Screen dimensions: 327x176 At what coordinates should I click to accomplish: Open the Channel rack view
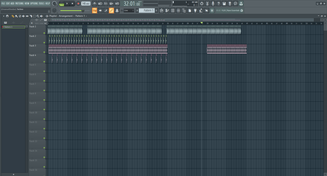coord(173,10)
